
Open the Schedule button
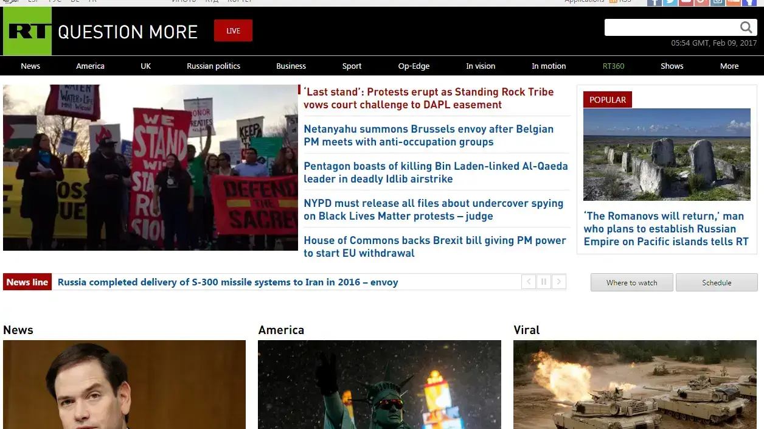(x=717, y=282)
